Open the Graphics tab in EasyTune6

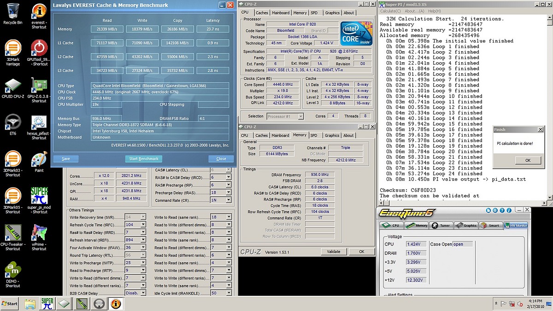466,225
